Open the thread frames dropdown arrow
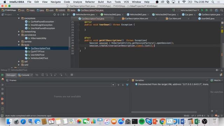 [x=113, y=85]
